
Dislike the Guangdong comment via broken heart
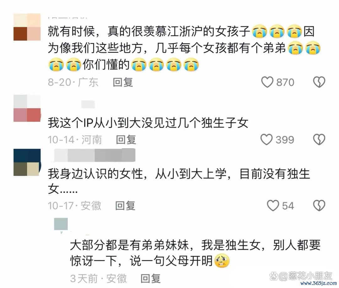coord(319,82)
